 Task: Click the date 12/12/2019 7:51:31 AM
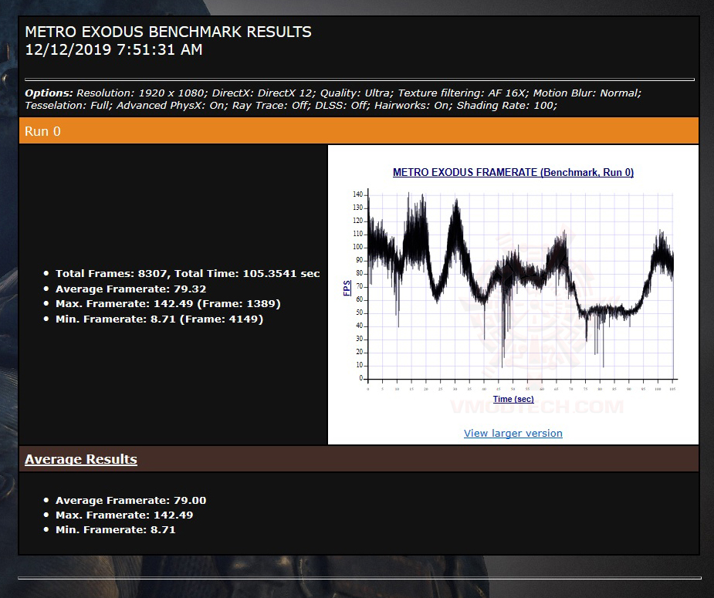click(x=113, y=49)
